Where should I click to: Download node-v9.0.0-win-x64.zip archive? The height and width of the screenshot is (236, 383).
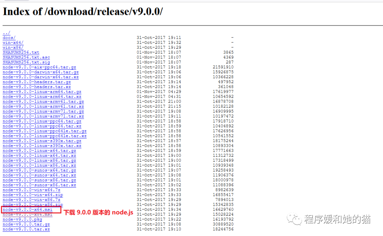pyautogui.click(x=33, y=195)
